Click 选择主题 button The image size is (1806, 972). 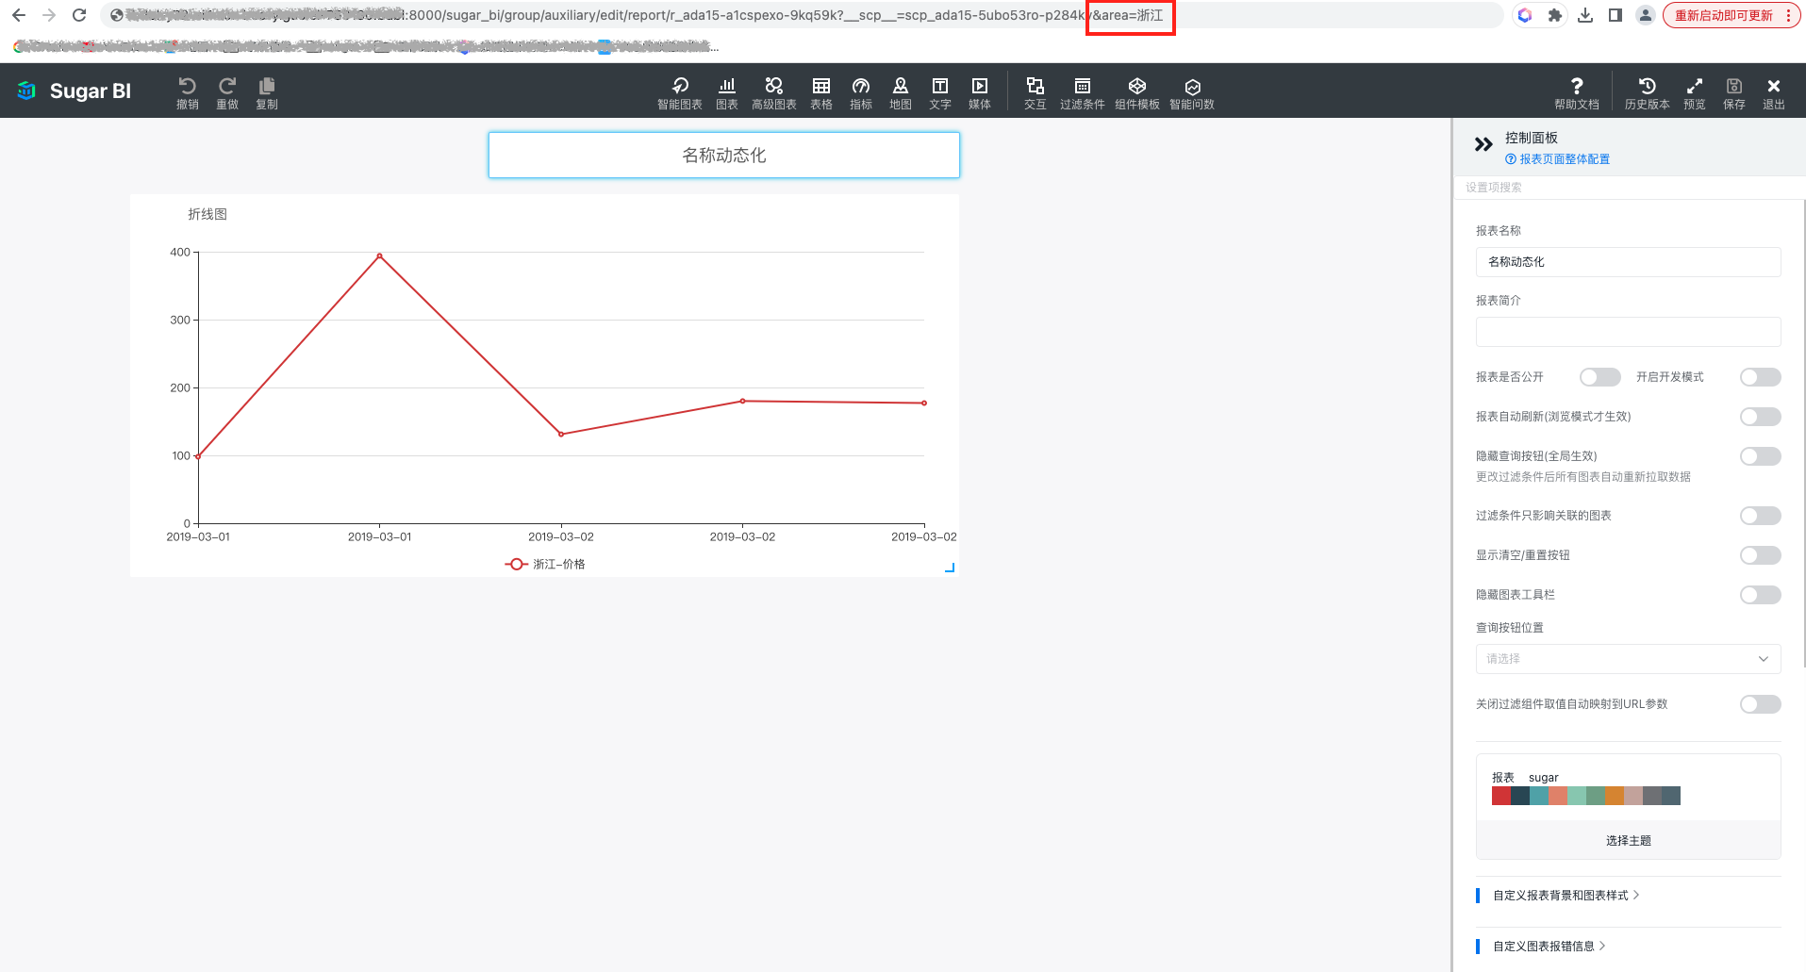pos(1628,840)
